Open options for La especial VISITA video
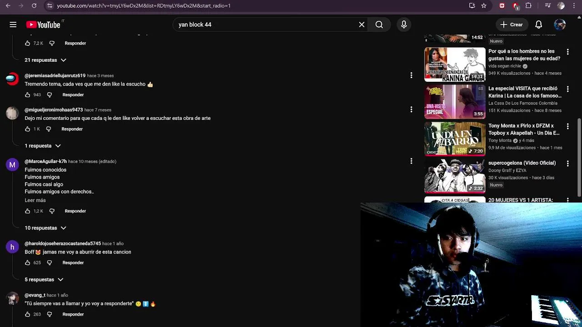Image resolution: width=582 pixels, height=327 pixels. point(567,89)
